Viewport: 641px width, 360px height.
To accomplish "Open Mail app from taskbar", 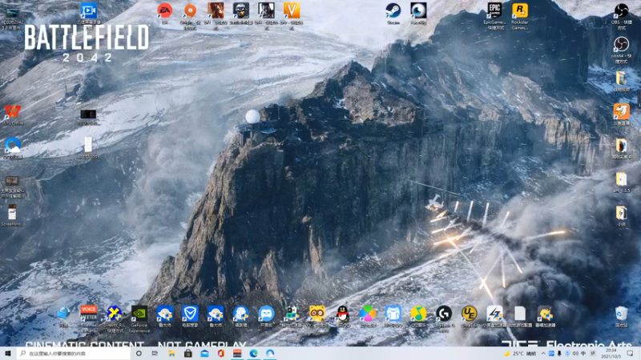I will click(x=204, y=354).
